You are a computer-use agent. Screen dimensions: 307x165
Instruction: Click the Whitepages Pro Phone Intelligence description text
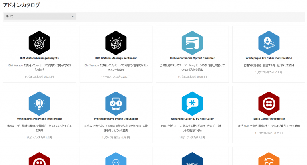(x=39, y=128)
